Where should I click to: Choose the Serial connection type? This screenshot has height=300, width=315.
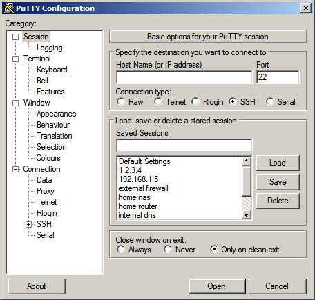270,101
